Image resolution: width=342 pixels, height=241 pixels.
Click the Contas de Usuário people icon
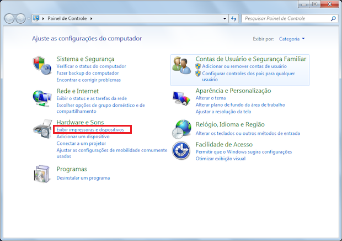[181, 65]
